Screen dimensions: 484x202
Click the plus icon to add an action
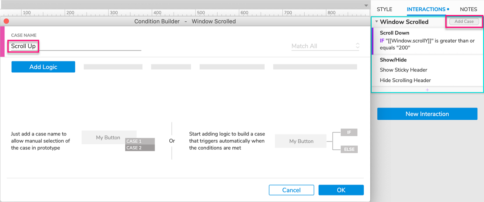coord(427,90)
